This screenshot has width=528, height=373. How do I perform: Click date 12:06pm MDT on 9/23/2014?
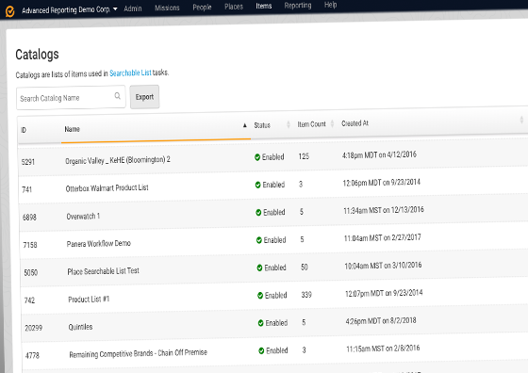pyautogui.click(x=382, y=183)
